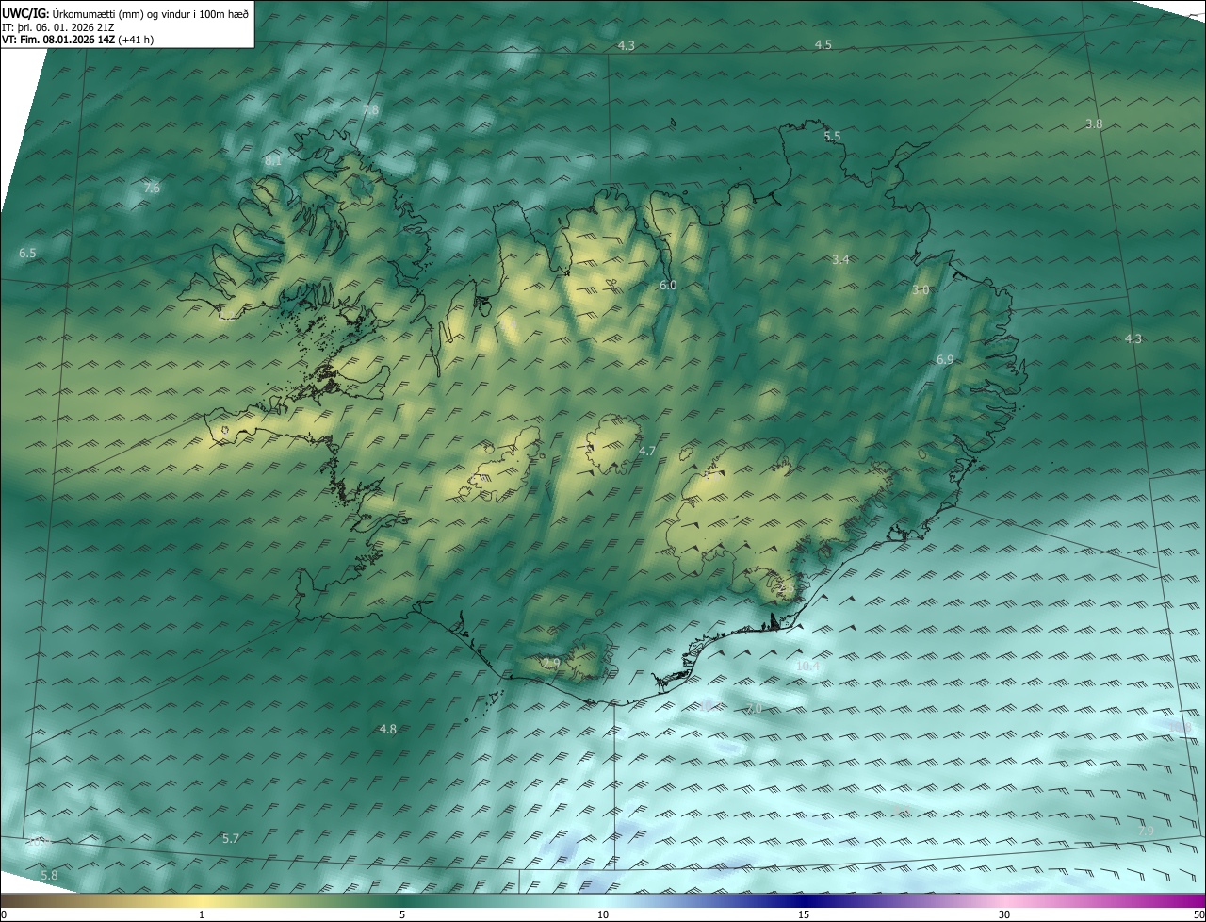
Task: Click the 4.5 value label on the map
Action: coord(823,44)
